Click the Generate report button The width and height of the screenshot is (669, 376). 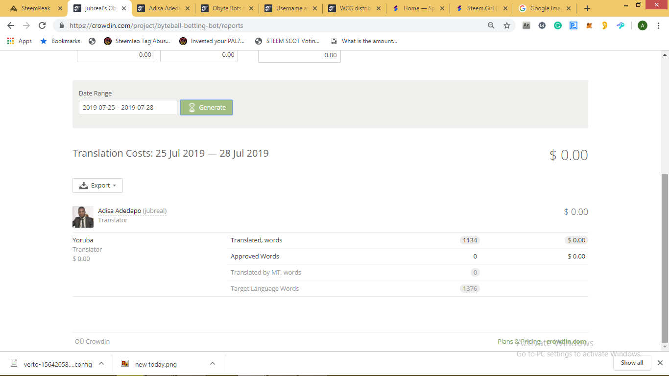tap(206, 108)
